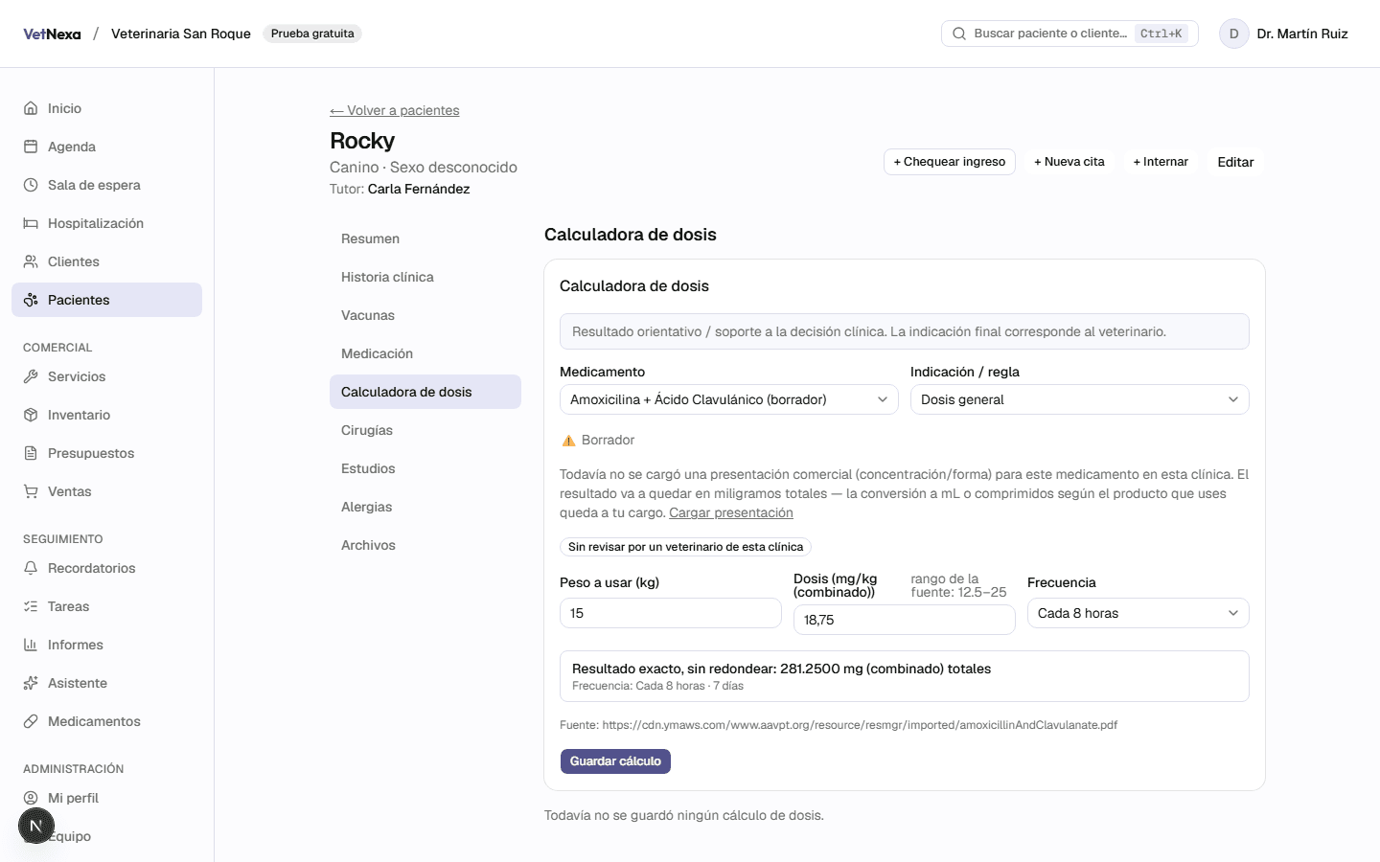Click the Medicamentos pill icon
1380x862 pixels.
pyautogui.click(x=31, y=721)
